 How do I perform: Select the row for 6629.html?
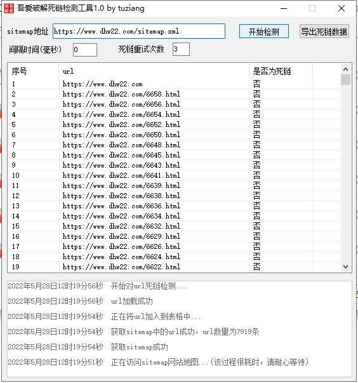(175, 236)
